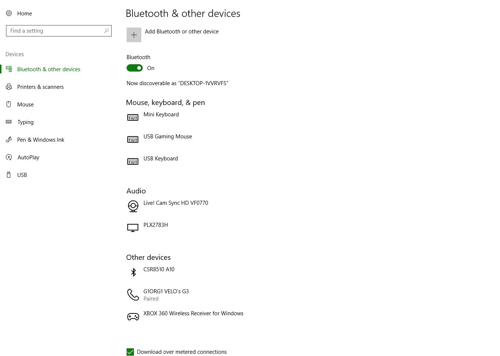Go to the Mouse settings page

point(25,105)
